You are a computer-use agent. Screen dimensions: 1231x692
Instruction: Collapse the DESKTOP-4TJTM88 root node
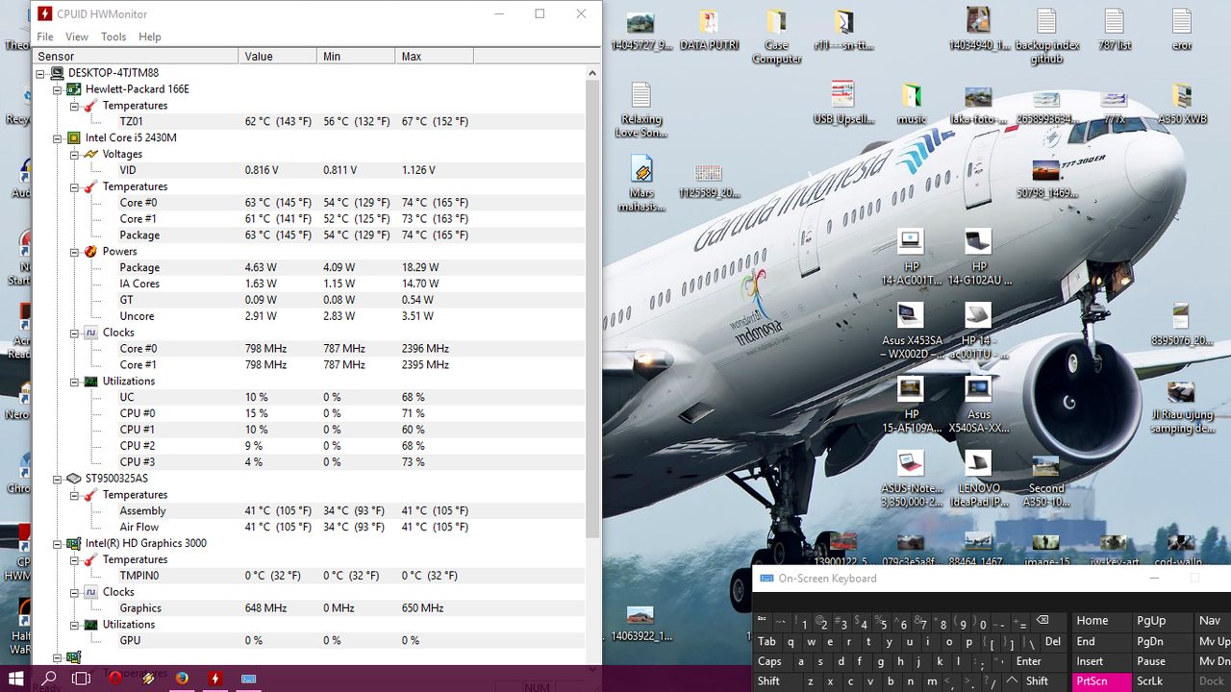point(41,73)
